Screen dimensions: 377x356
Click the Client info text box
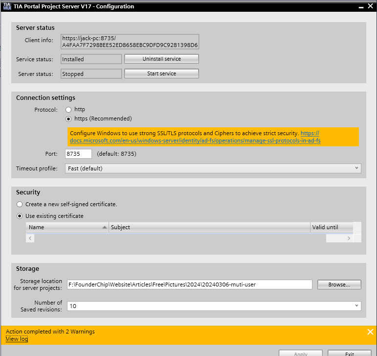click(x=130, y=42)
